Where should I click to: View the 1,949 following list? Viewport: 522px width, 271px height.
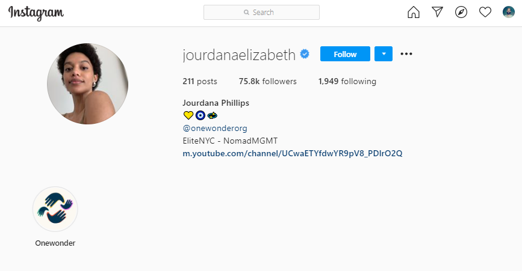(x=347, y=81)
